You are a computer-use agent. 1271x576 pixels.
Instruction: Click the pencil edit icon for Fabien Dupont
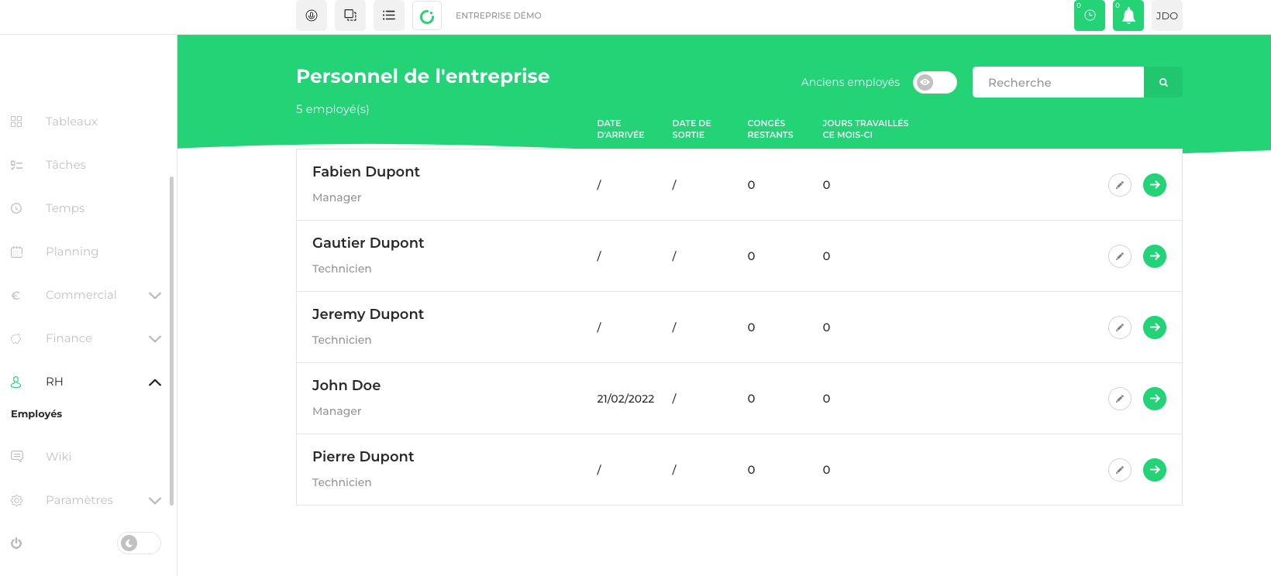coord(1120,185)
